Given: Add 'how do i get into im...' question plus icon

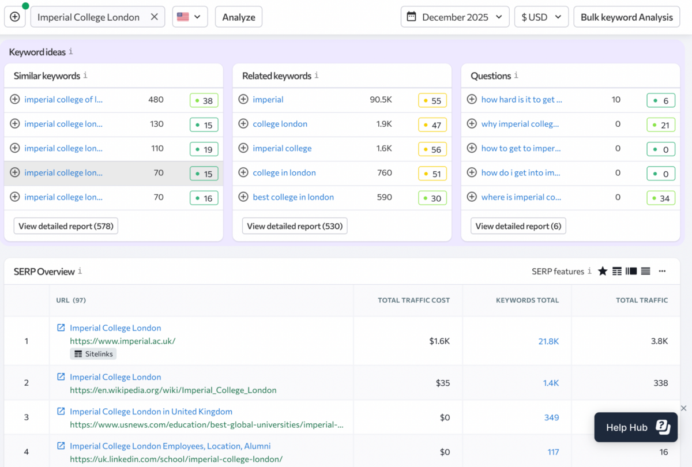Looking at the screenshot, I should pos(472,172).
